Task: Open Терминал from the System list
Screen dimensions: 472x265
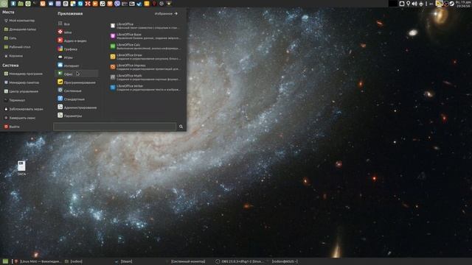Action: point(15,100)
